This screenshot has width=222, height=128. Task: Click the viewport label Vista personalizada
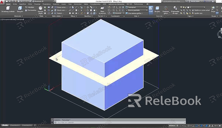tap(9, 19)
